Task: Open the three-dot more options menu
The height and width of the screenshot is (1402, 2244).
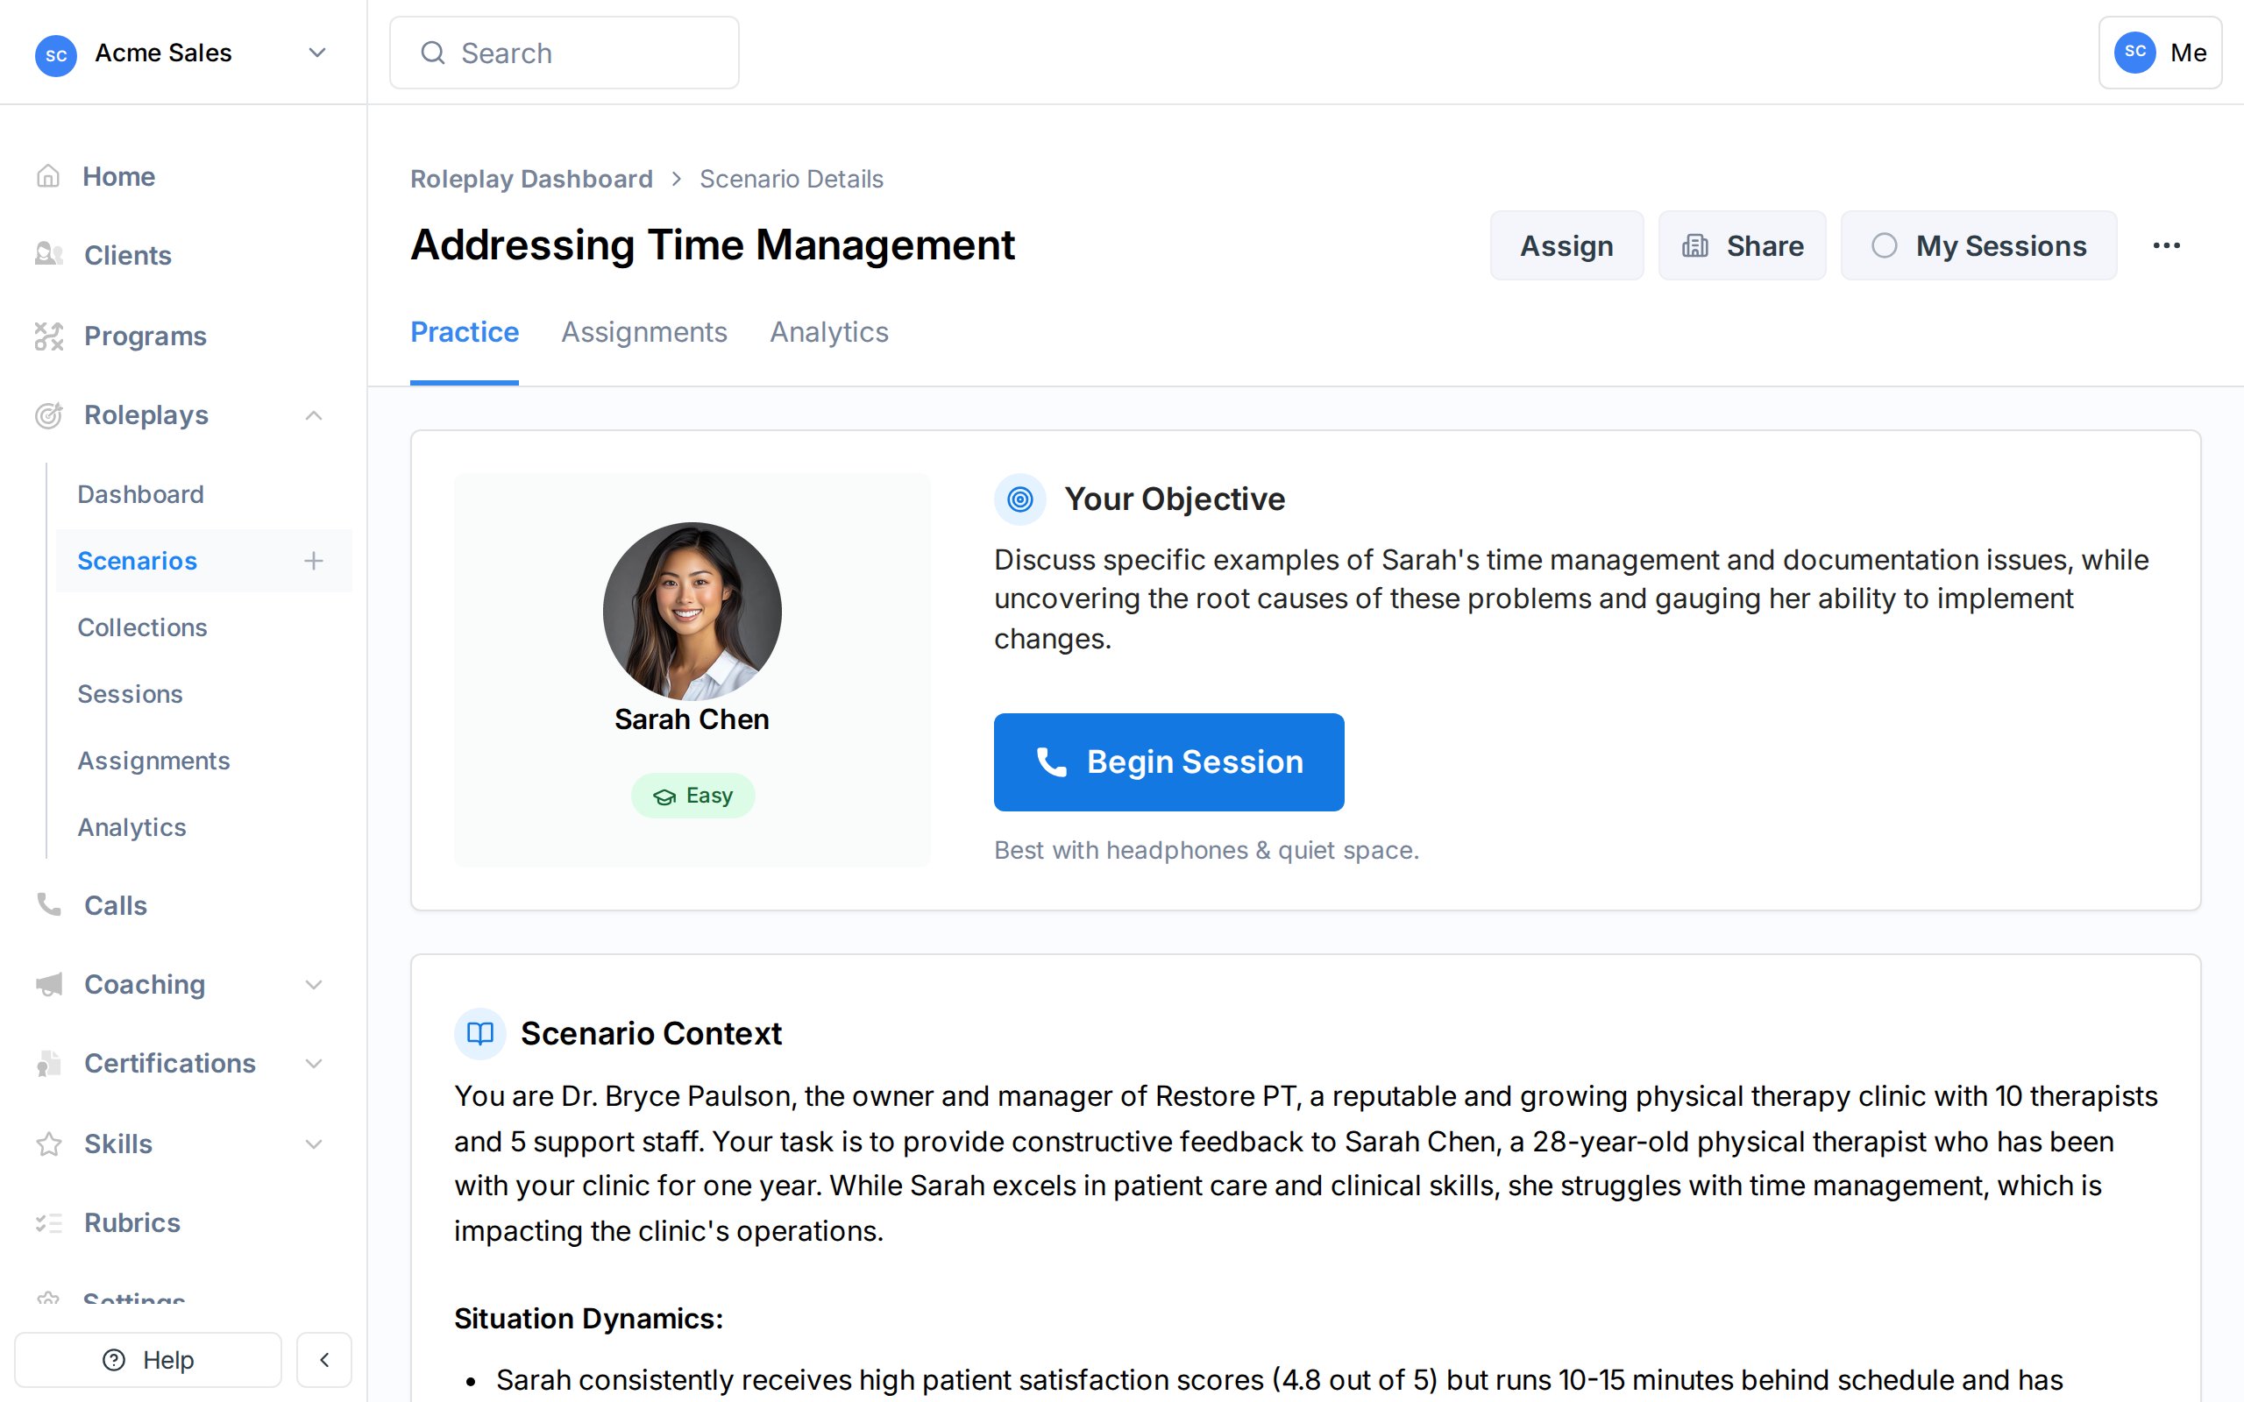Action: coord(2166,245)
